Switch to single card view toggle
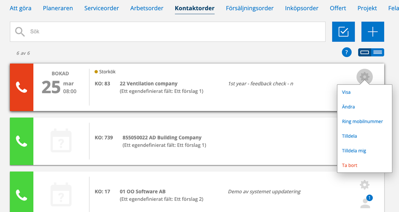The image size is (399, 212). click(365, 52)
